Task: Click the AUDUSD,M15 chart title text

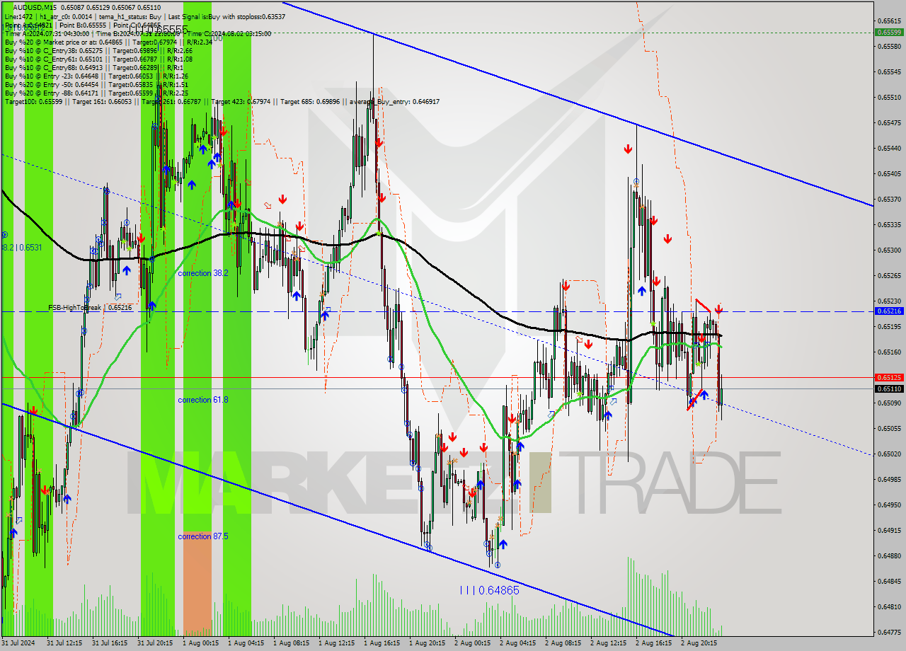Action: click(35, 7)
